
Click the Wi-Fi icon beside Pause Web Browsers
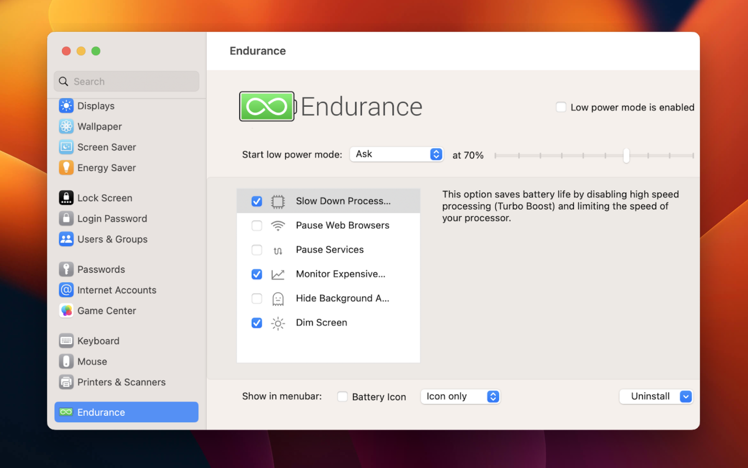pos(278,225)
